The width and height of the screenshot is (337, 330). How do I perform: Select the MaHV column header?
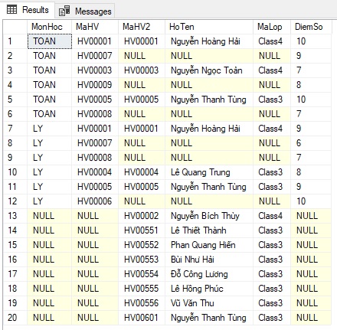95,27
